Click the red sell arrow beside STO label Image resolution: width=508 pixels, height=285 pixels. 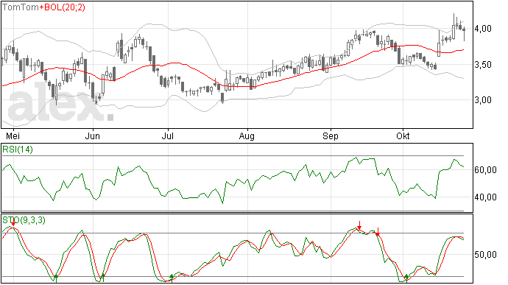point(13,222)
